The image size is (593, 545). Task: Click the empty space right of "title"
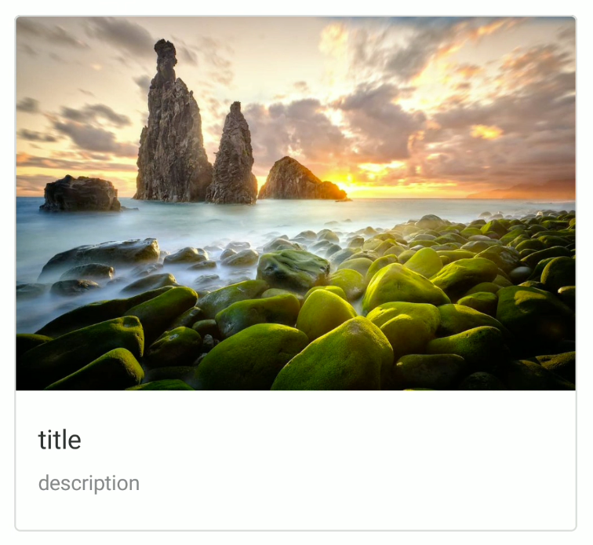326,440
